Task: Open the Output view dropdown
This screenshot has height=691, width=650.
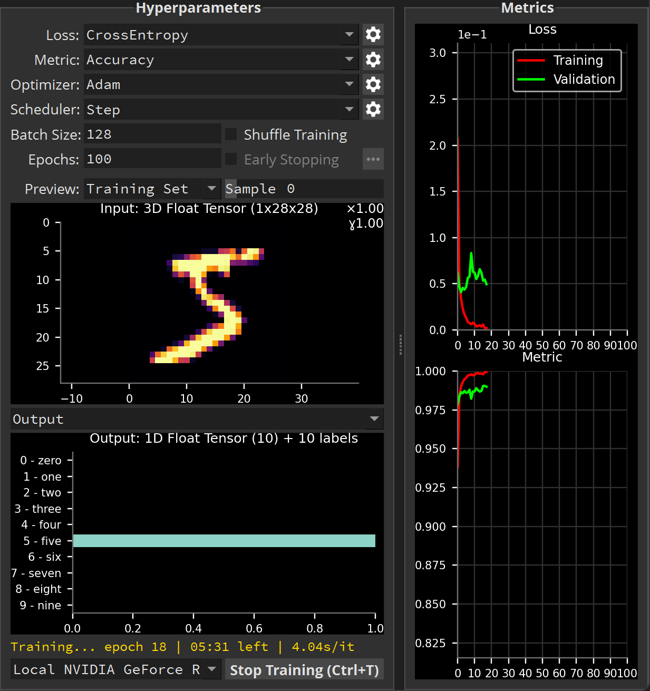Action: pyautogui.click(x=197, y=419)
